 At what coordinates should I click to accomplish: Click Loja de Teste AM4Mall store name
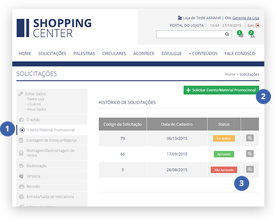(x=202, y=18)
